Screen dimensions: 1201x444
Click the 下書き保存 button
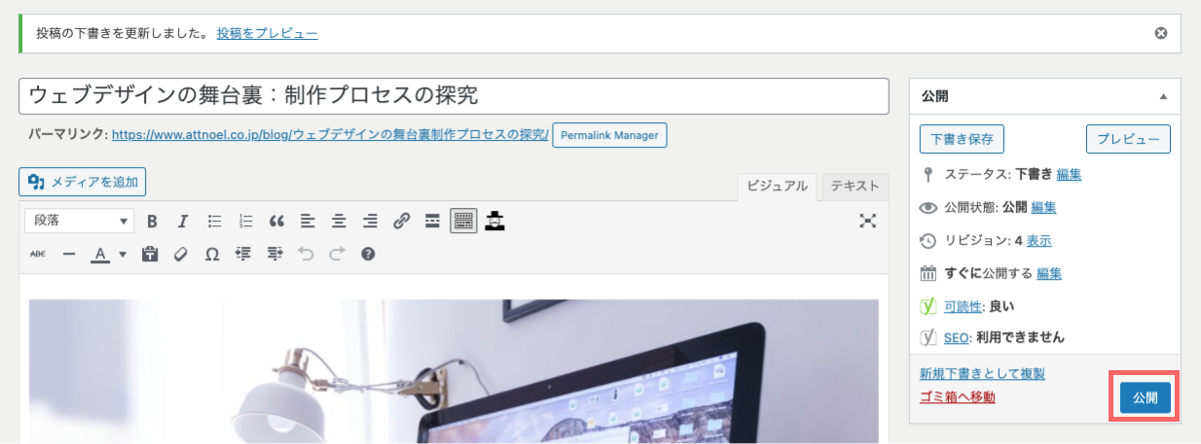pyautogui.click(x=962, y=139)
